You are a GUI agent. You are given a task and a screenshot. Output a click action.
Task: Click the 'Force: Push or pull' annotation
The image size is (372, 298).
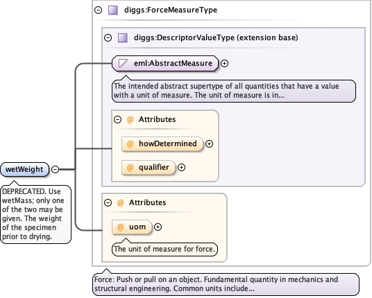(226, 284)
